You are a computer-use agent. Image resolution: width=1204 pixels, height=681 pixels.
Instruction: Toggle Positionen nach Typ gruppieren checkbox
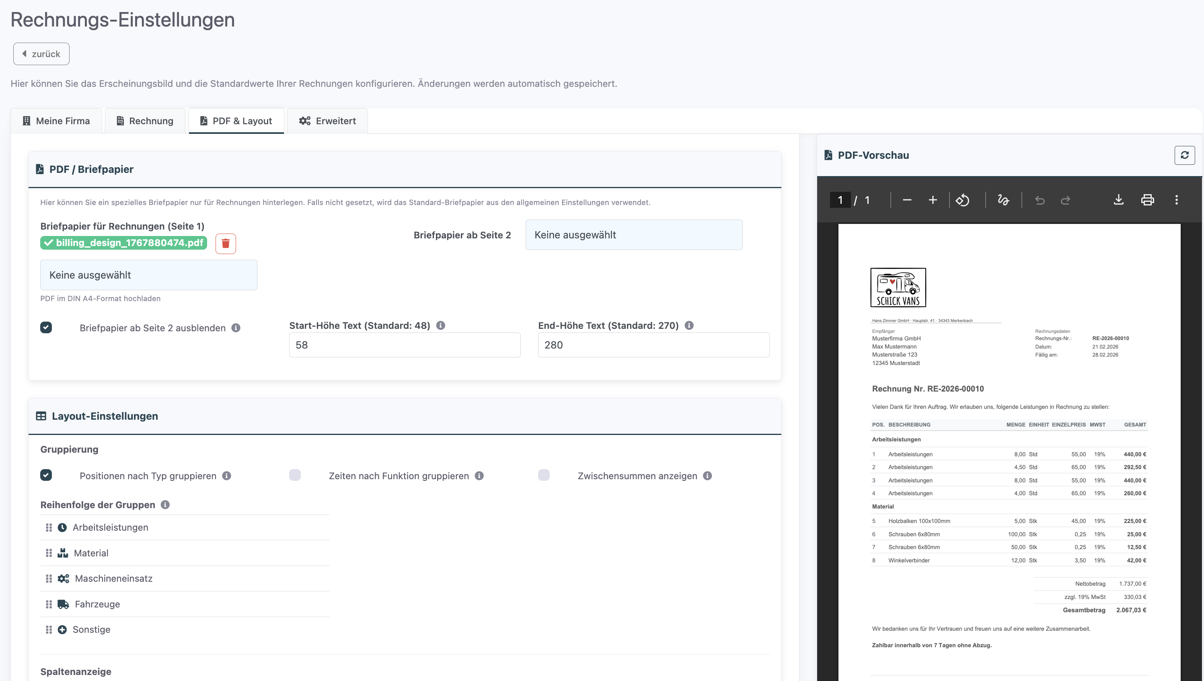pos(46,475)
